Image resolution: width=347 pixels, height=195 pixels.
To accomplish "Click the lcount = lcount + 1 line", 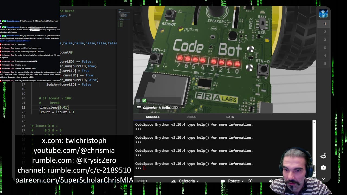I will [x=57, y=112].
